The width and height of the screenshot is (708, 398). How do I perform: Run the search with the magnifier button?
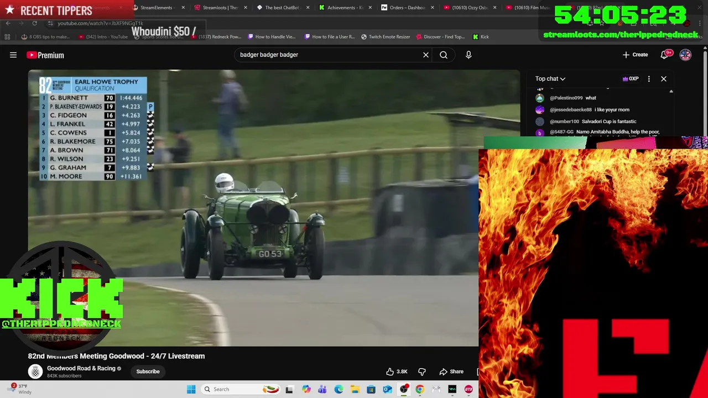pos(444,55)
